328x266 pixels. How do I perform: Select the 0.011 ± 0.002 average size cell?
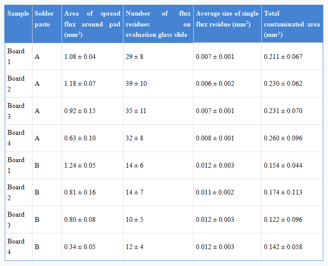point(215,192)
